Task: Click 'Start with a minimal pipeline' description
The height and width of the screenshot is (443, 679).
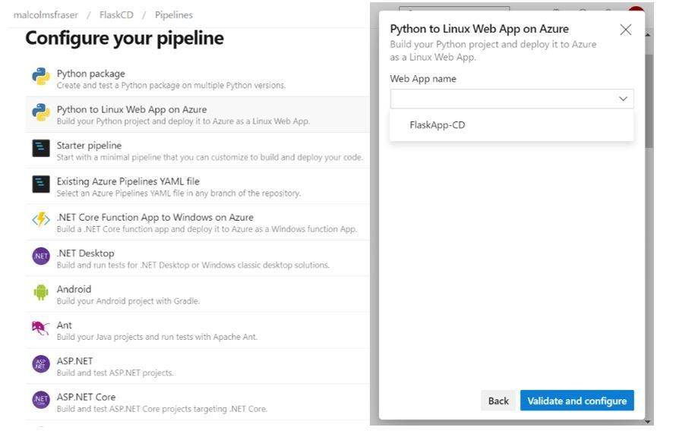Action: (210, 157)
